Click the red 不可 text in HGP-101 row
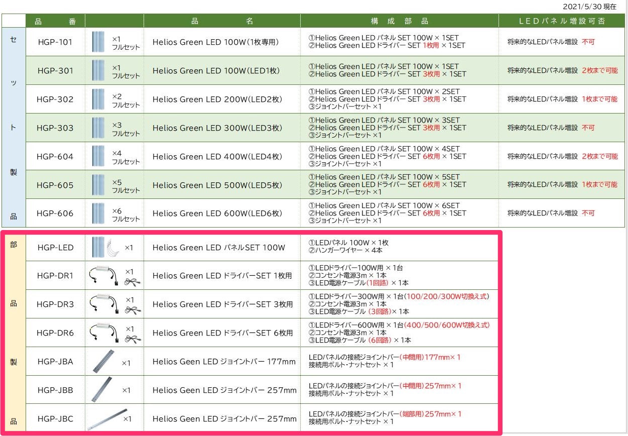The height and width of the screenshot is (436, 628). point(588,42)
